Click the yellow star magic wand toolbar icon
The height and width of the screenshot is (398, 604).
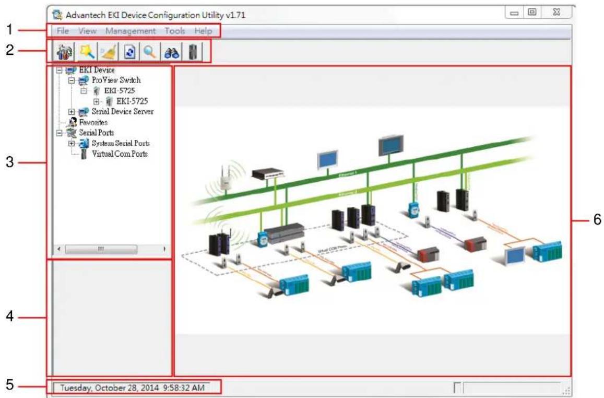tap(87, 52)
